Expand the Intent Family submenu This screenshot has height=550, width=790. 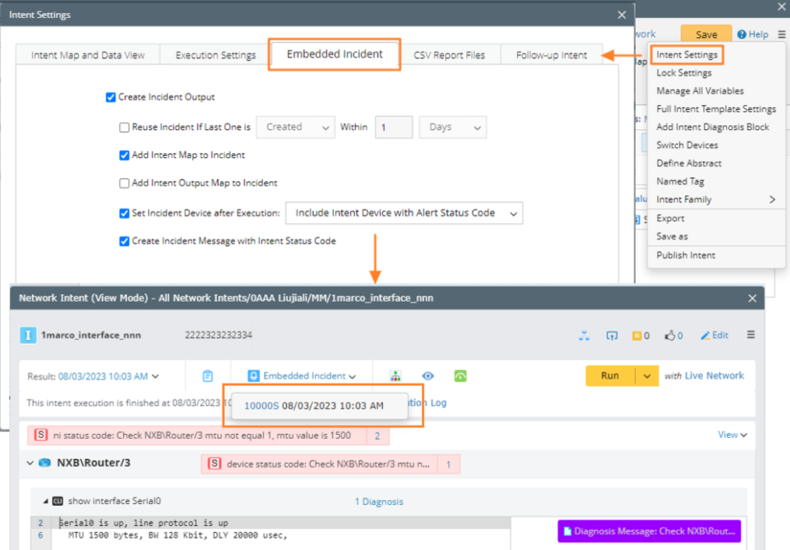click(772, 199)
